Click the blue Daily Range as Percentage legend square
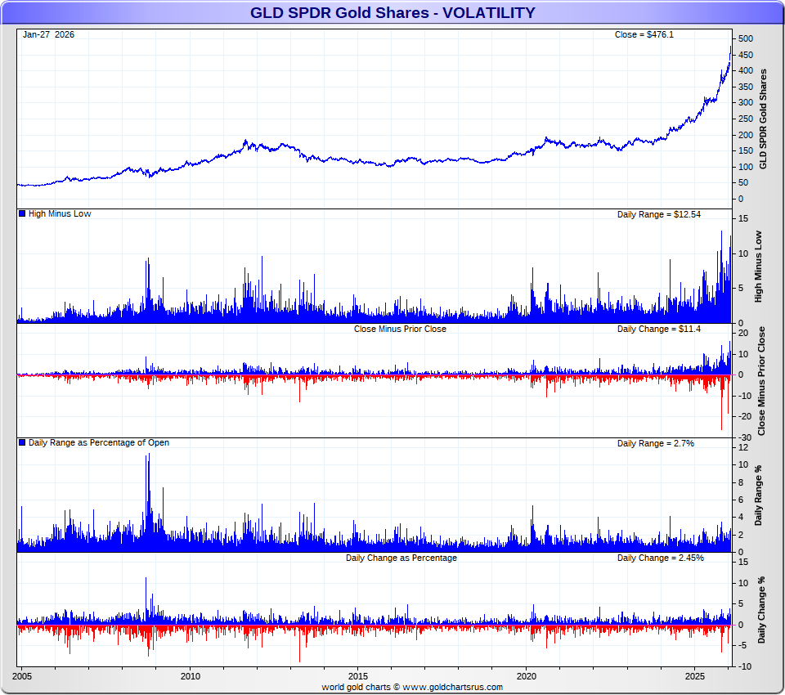 (22, 443)
